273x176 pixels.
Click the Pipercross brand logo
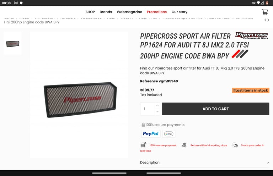pos(252,35)
